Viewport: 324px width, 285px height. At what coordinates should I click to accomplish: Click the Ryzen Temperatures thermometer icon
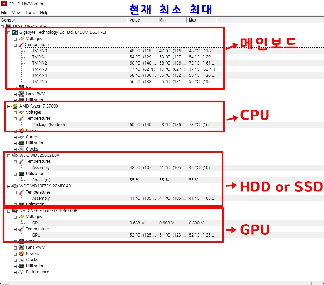[x=21, y=118]
